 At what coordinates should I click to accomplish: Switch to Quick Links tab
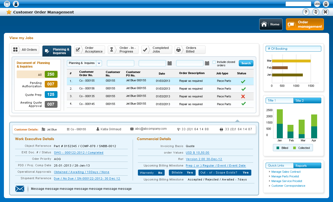pos(280,165)
